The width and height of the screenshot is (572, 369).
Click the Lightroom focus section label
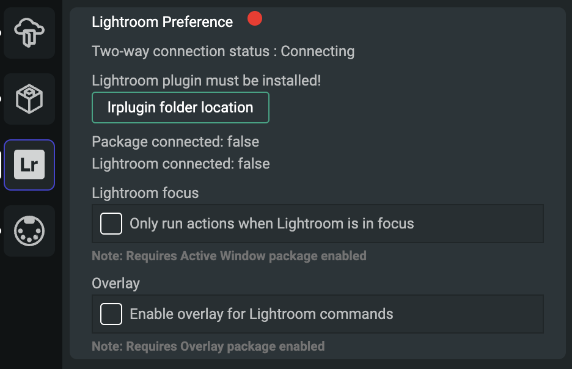(145, 193)
